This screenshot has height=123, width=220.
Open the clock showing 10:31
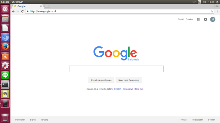(x=211, y=2)
